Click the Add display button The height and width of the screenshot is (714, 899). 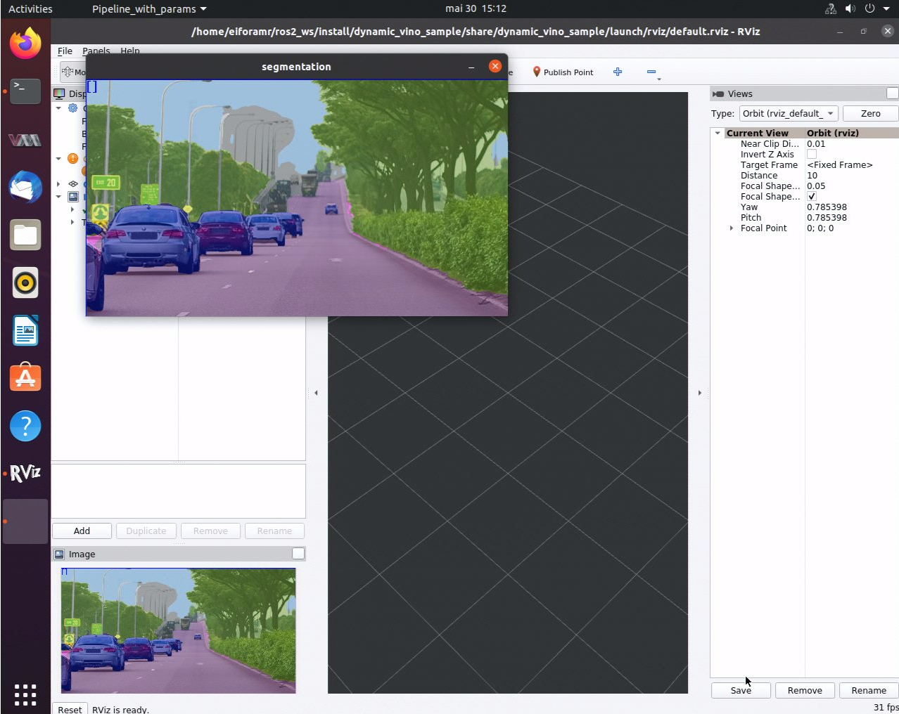pos(82,531)
